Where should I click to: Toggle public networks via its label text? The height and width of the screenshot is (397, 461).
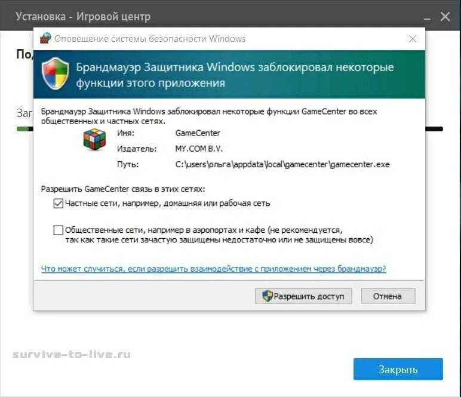(x=219, y=235)
